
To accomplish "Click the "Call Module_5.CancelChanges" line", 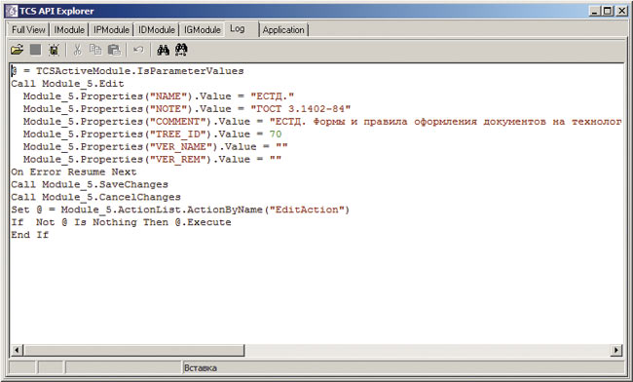I will click(x=95, y=197).
